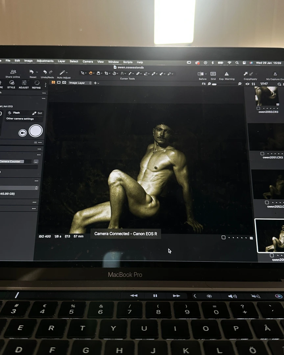This screenshot has width=284, height=355.
Task: Toggle the Grid overlay on viewer
Action: tap(213, 74)
